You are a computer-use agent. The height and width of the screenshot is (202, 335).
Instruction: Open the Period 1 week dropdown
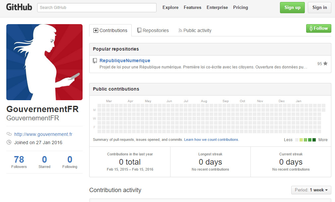point(311,190)
